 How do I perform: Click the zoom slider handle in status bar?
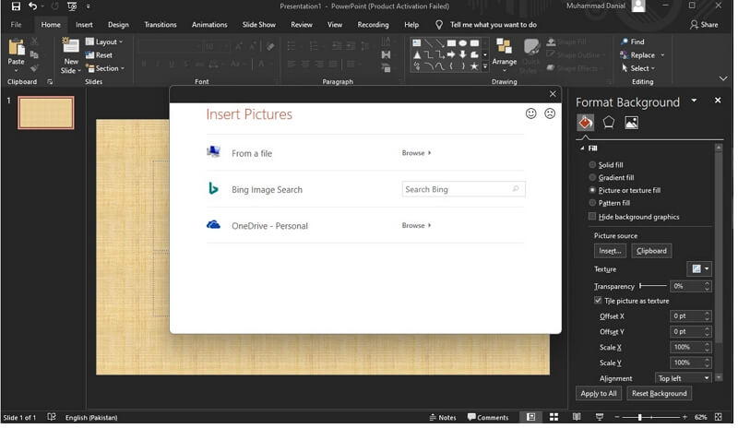point(639,417)
